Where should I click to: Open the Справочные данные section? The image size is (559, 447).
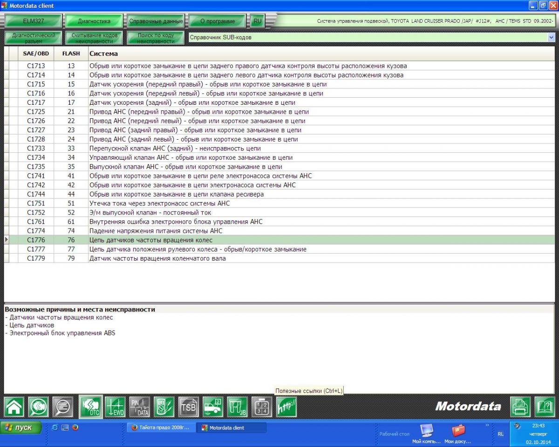pos(156,21)
